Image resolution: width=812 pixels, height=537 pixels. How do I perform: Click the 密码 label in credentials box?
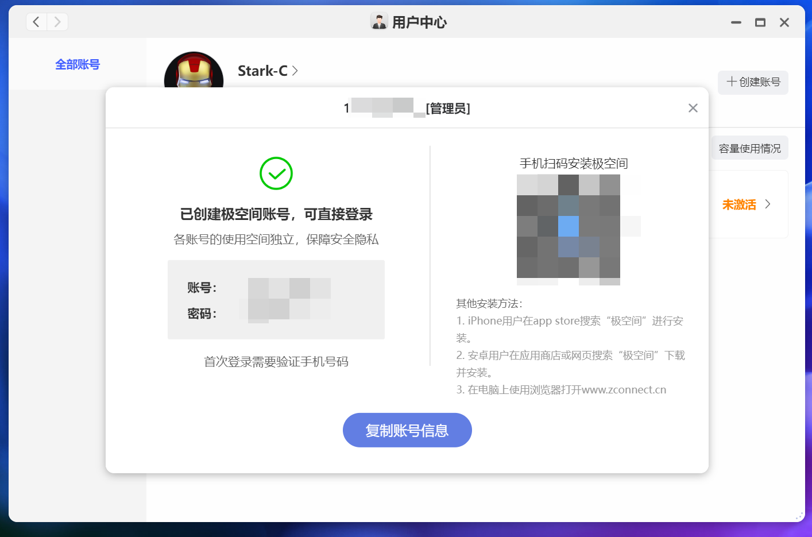[202, 314]
